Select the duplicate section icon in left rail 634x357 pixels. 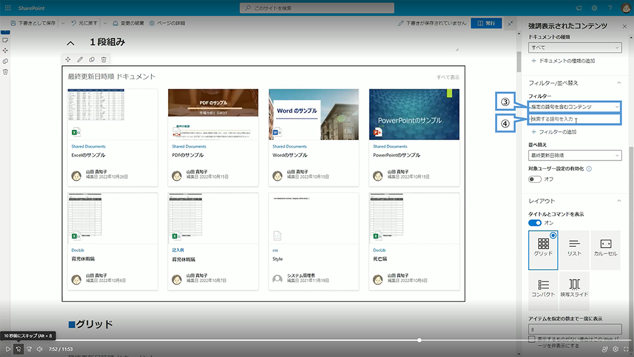(x=5, y=61)
